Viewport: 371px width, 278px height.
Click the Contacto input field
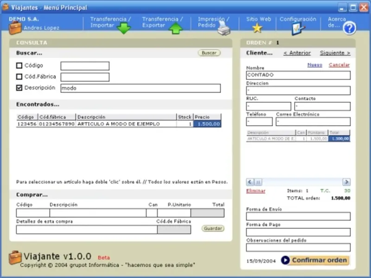point(322,106)
